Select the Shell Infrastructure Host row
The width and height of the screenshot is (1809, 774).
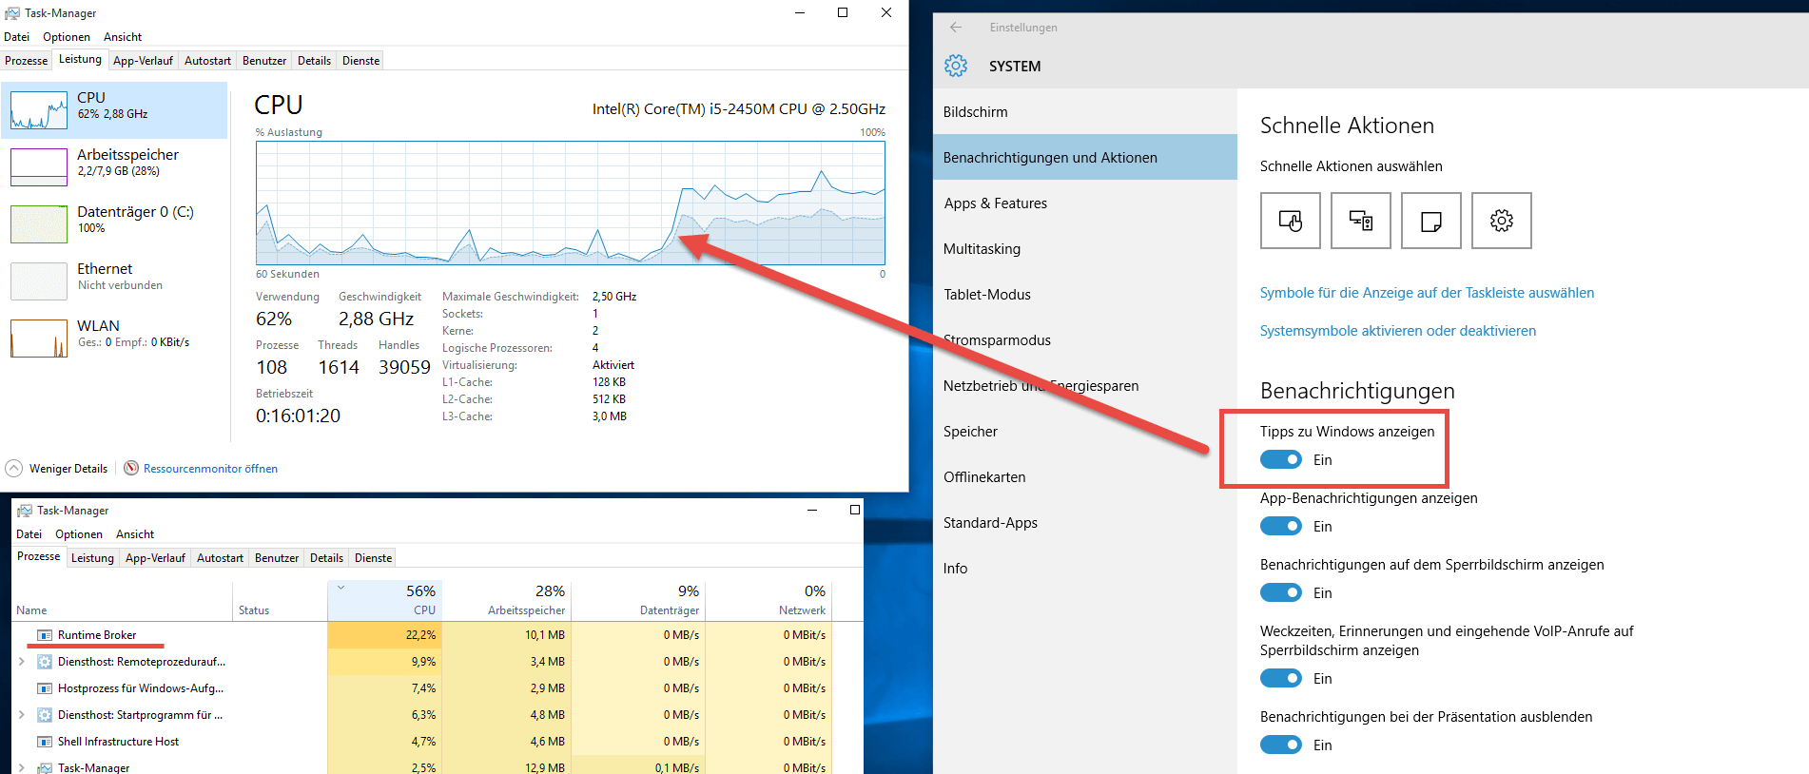point(421,742)
